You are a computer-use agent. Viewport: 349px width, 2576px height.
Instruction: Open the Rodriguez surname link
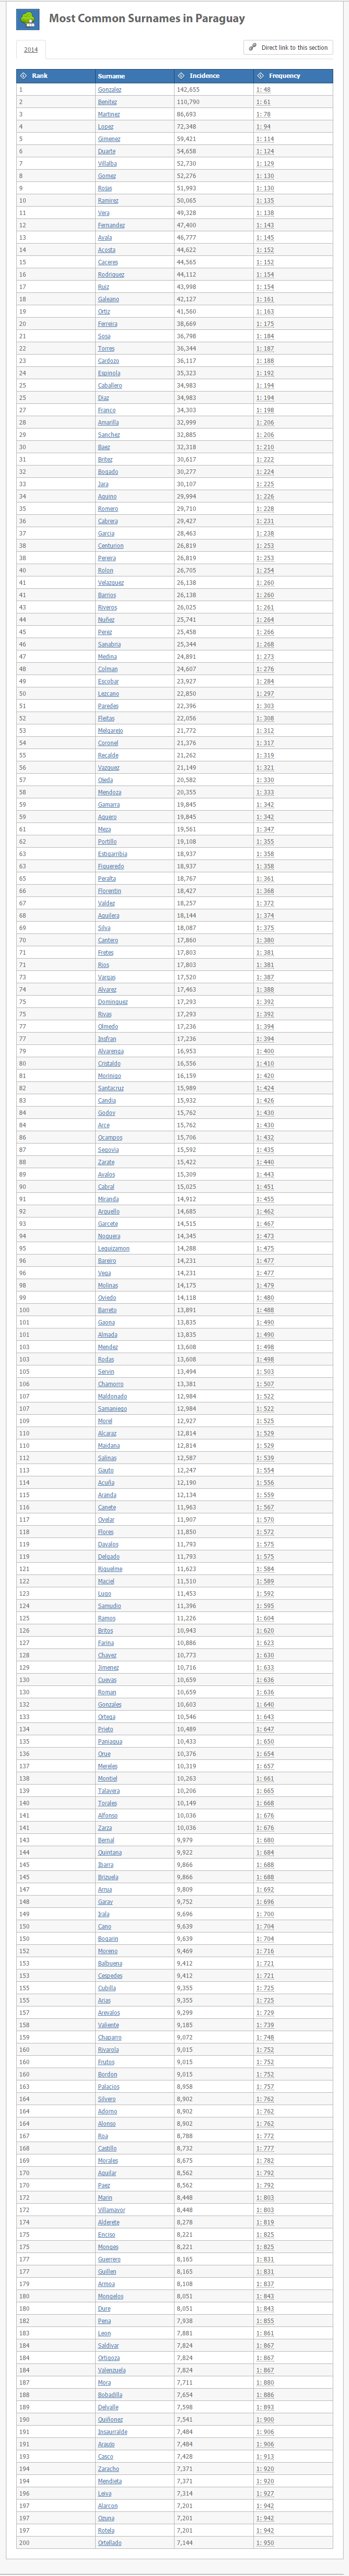coord(111,275)
